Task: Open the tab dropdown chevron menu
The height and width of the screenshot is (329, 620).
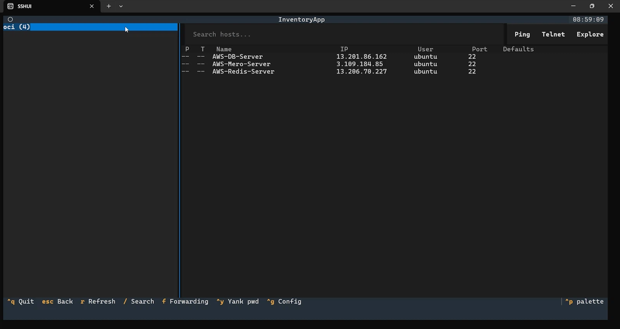Action: [x=121, y=6]
